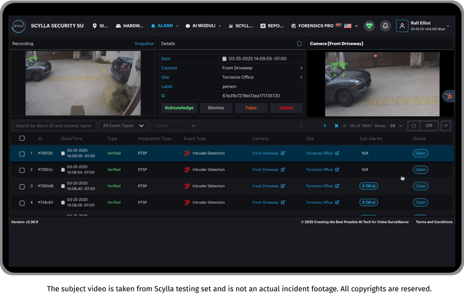This screenshot has height=296, width=464.
Task: Jump to last page arrow
Action: (336, 126)
